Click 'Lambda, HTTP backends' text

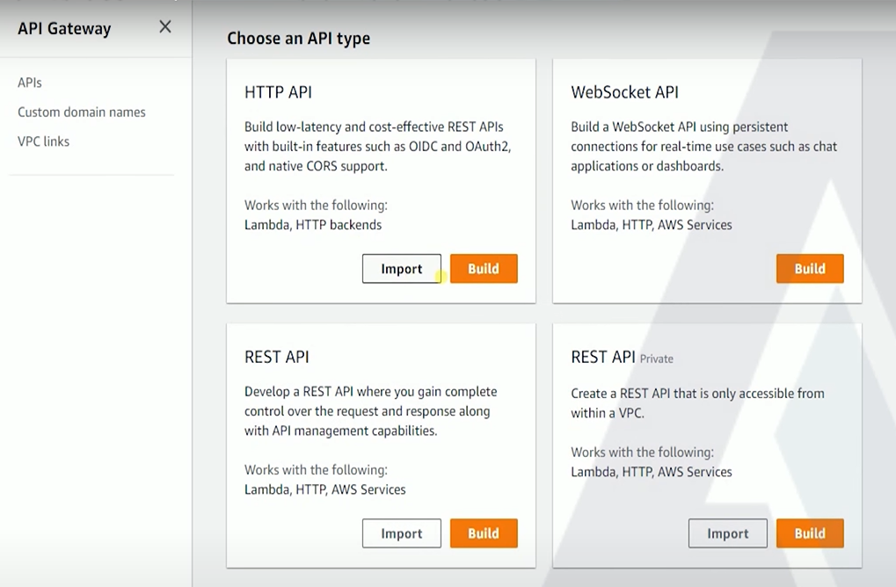(x=313, y=225)
